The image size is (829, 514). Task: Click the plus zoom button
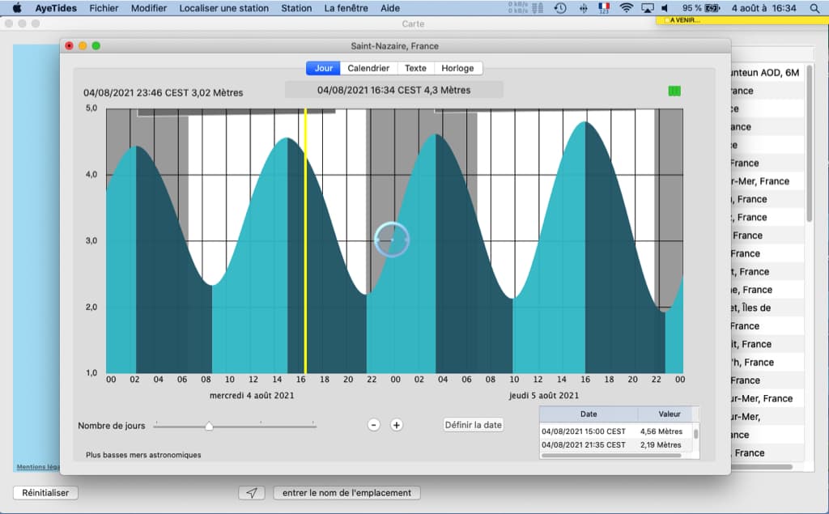[397, 425]
